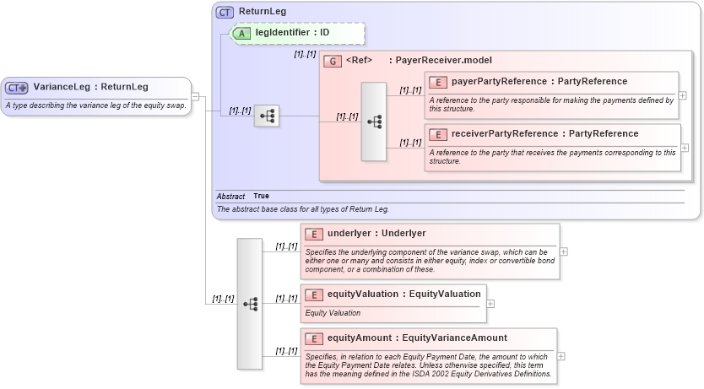Click the [1]..[1] cardinality beside equityAmount
The width and height of the screenshot is (704, 389).
pyautogui.click(x=286, y=351)
